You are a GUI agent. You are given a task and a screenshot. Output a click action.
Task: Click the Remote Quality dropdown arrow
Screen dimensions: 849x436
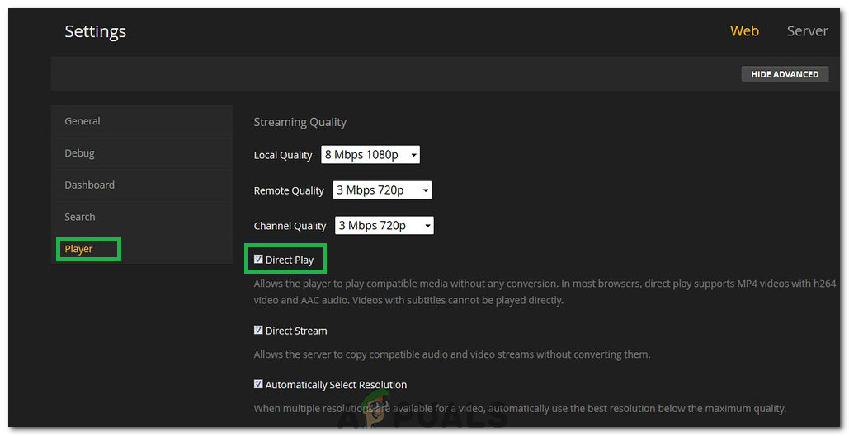tap(426, 190)
